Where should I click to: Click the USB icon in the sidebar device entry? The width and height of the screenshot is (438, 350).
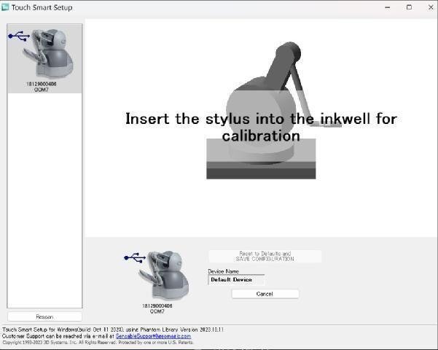pos(19,36)
